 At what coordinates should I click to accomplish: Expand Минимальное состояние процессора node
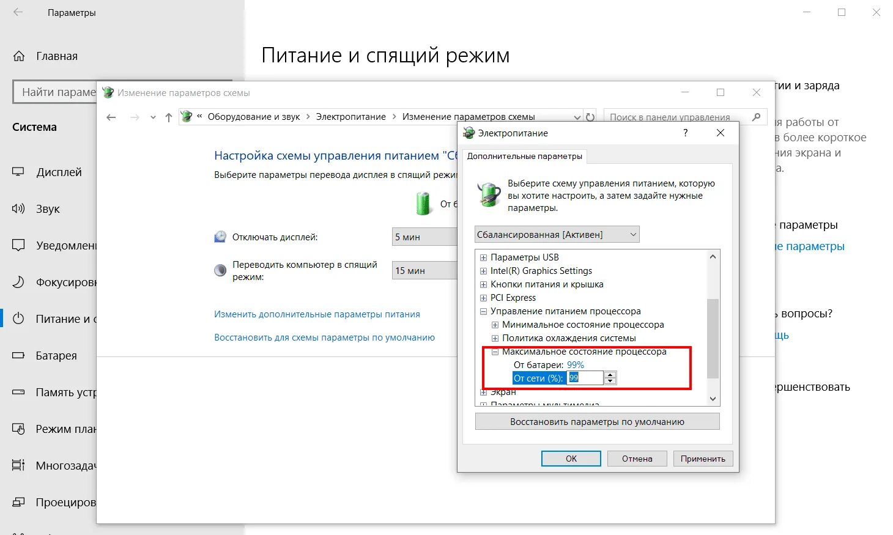click(495, 325)
